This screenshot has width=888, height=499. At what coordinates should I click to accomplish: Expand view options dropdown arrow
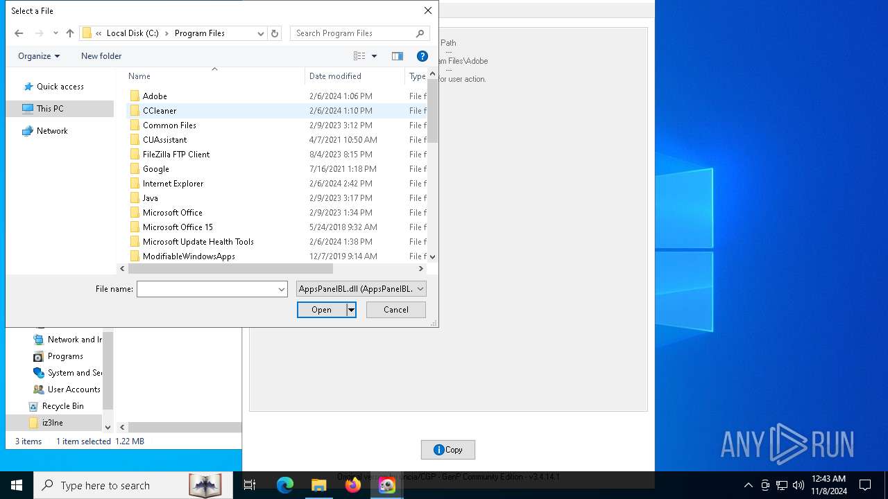click(x=374, y=56)
